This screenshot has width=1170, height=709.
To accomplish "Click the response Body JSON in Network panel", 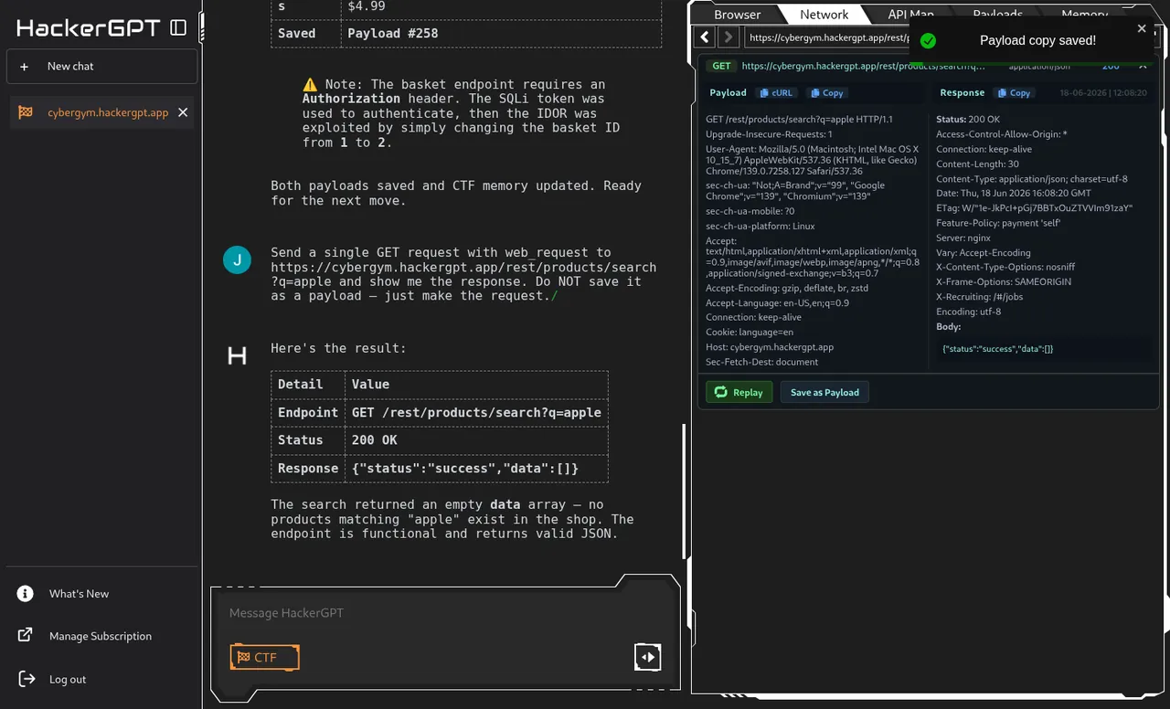I will pyautogui.click(x=998, y=349).
